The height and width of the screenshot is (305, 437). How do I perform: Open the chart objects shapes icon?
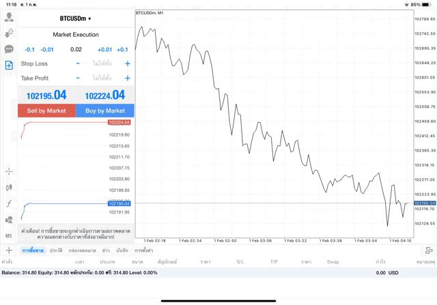(9, 220)
